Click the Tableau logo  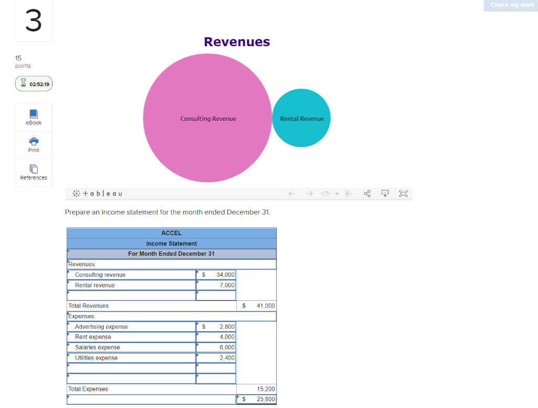click(97, 193)
